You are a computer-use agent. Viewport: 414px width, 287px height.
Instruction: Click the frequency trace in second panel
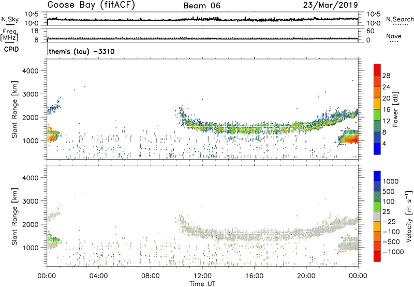coord(202,39)
